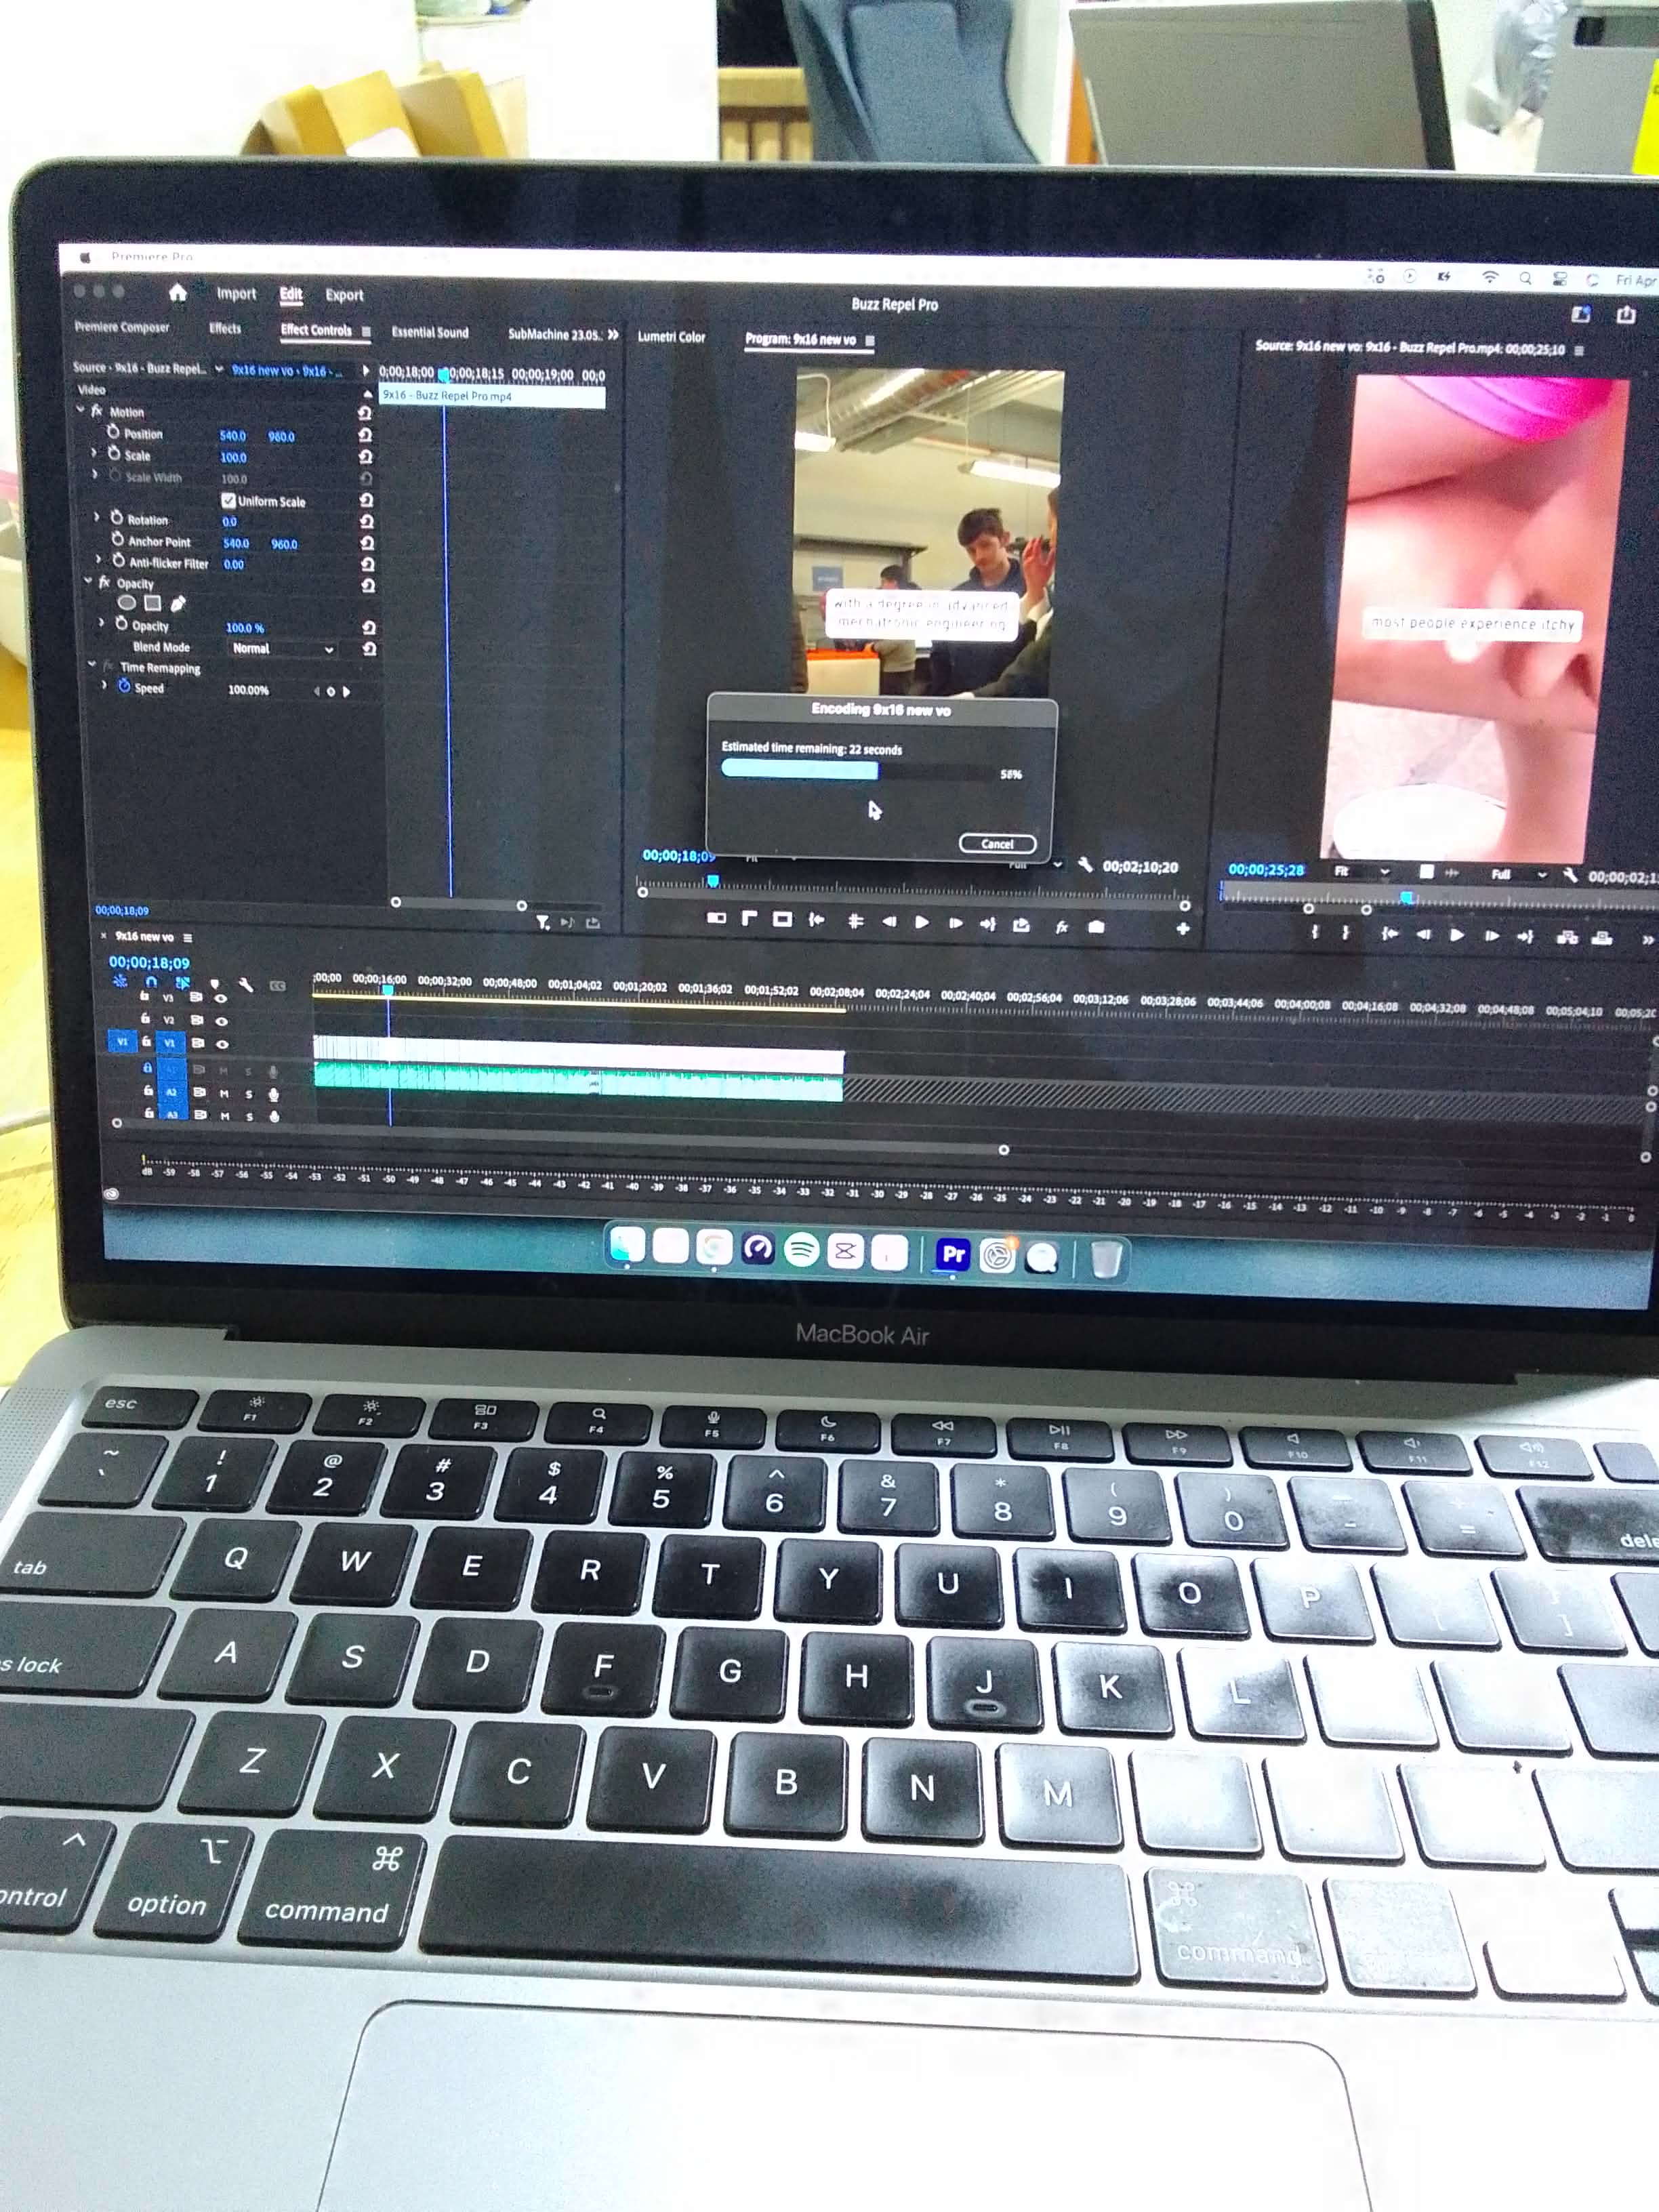Create a 4-point rectangle mask under Opacity
Image resolution: width=1659 pixels, height=2212 pixels.
pos(153,603)
